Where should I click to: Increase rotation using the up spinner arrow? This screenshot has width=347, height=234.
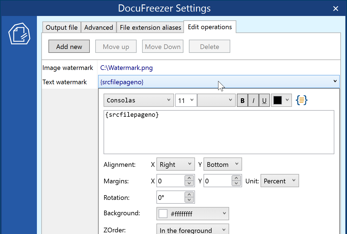[x=189, y=195]
